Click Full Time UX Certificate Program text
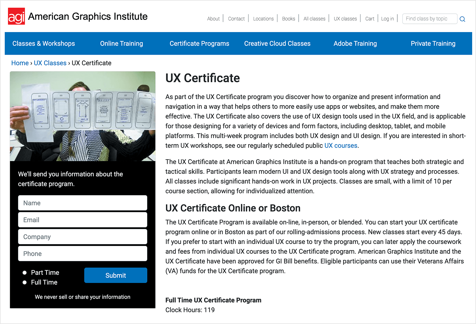The image size is (476, 324). point(213,300)
